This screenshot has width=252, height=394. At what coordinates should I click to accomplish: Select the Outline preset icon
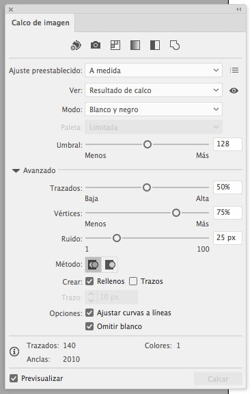(175, 45)
